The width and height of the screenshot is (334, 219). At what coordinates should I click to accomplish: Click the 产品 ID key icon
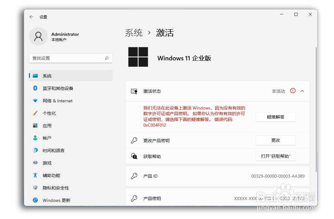134,176
